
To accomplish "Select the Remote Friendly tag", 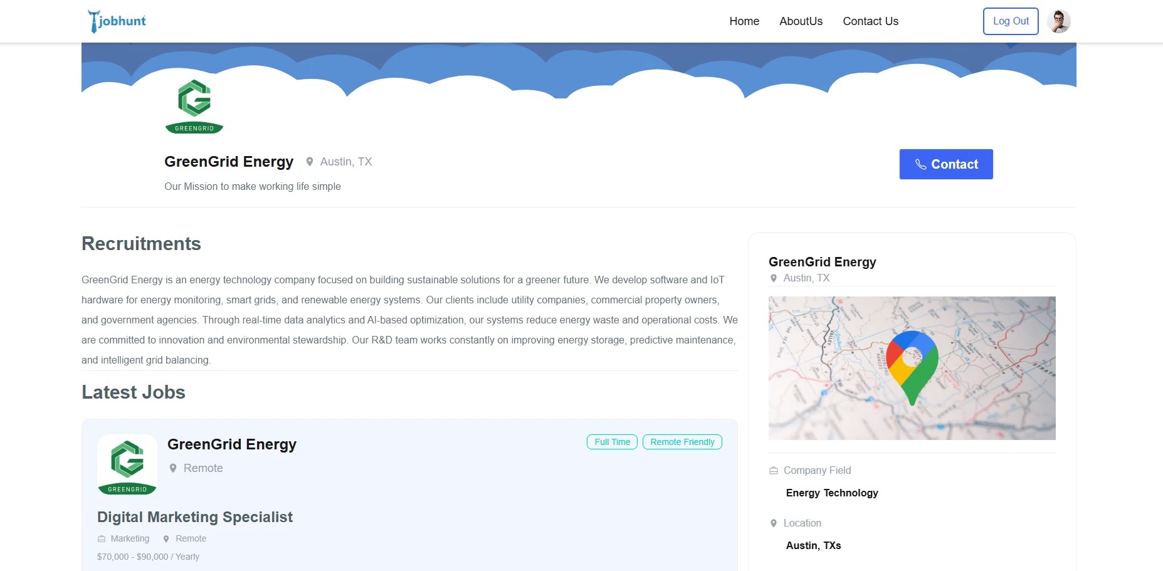I will pyautogui.click(x=682, y=442).
